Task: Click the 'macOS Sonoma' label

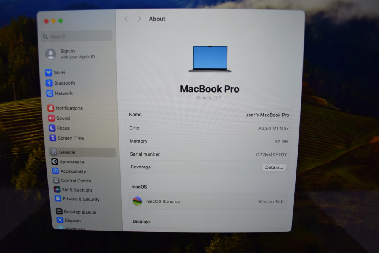Action: pos(163,201)
